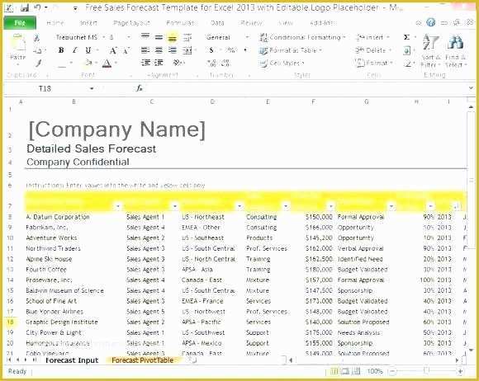Set bottom vertical alignment
The height and width of the screenshot is (381, 479).
(173, 38)
